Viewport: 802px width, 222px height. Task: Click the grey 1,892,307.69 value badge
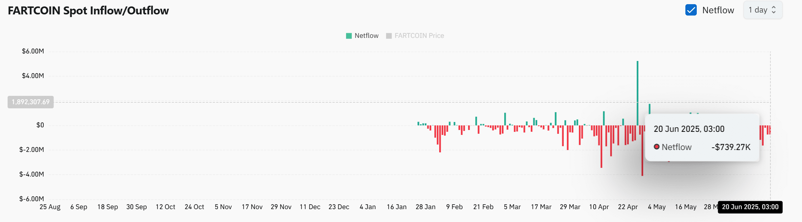(30, 102)
